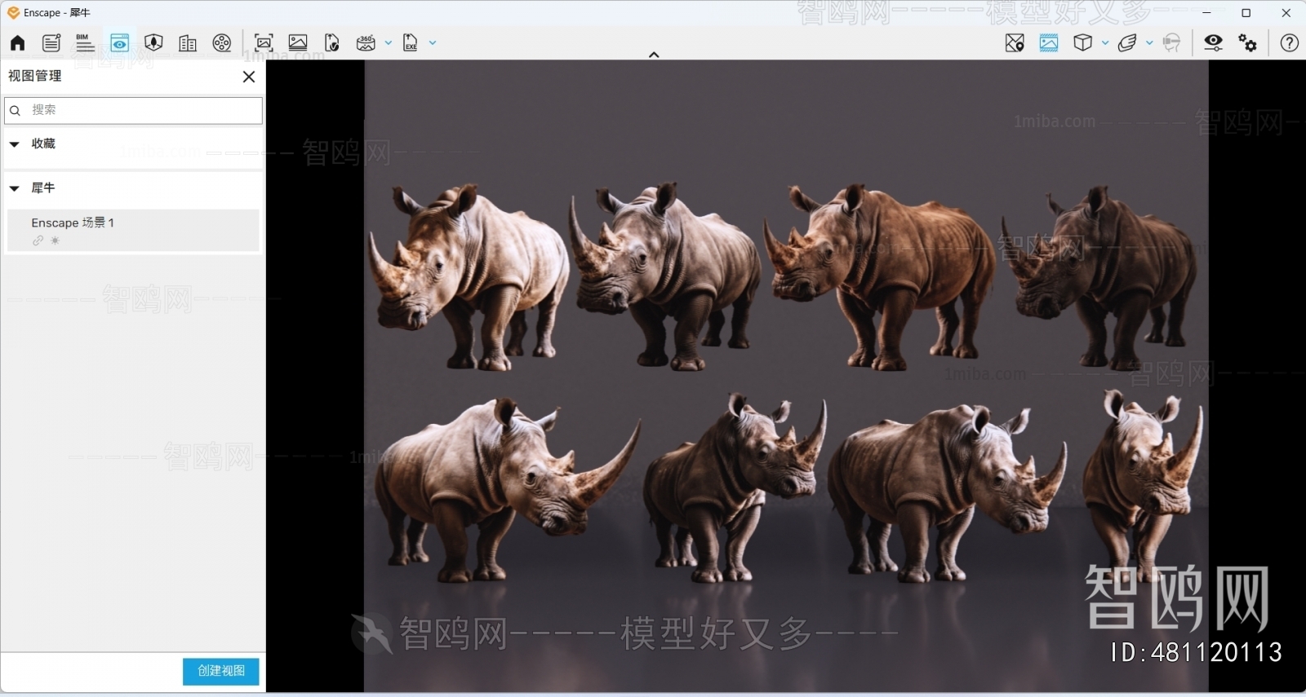This screenshot has height=697, width=1306.
Task: Select the Enscape 场景 1 view
Action: 133,230
